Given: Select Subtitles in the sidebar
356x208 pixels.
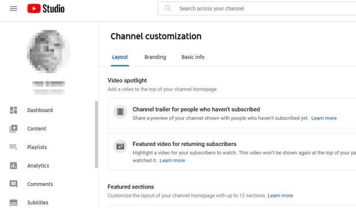Looking at the screenshot, I should (38, 202).
